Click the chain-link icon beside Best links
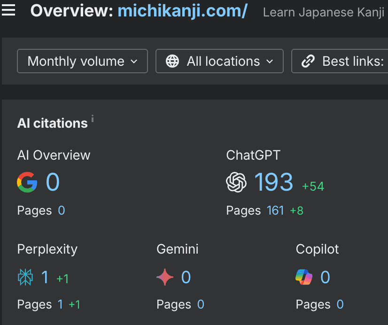 click(308, 61)
